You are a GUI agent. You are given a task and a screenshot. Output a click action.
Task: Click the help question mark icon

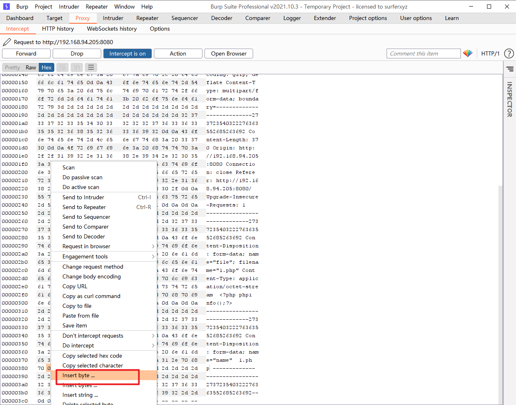pyautogui.click(x=509, y=53)
